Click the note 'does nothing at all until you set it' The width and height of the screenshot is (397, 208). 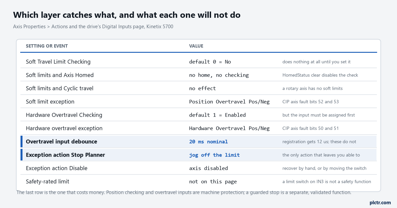point(316,62)
